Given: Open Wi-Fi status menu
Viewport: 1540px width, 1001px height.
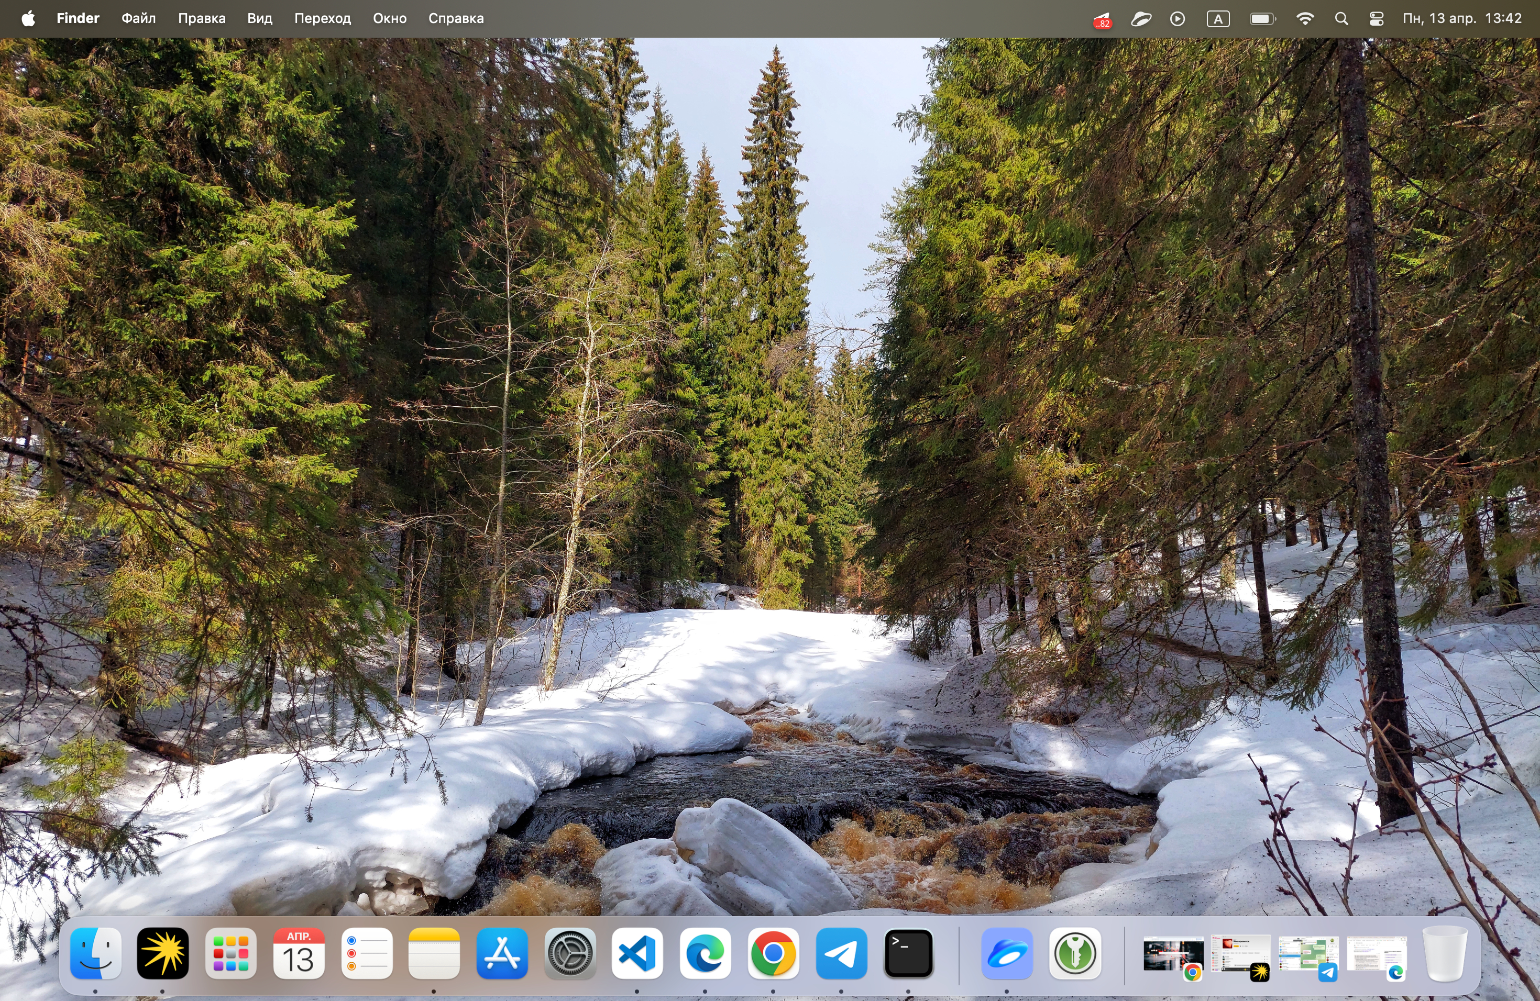Looking at the screenshot, I should click(1305, 19).
